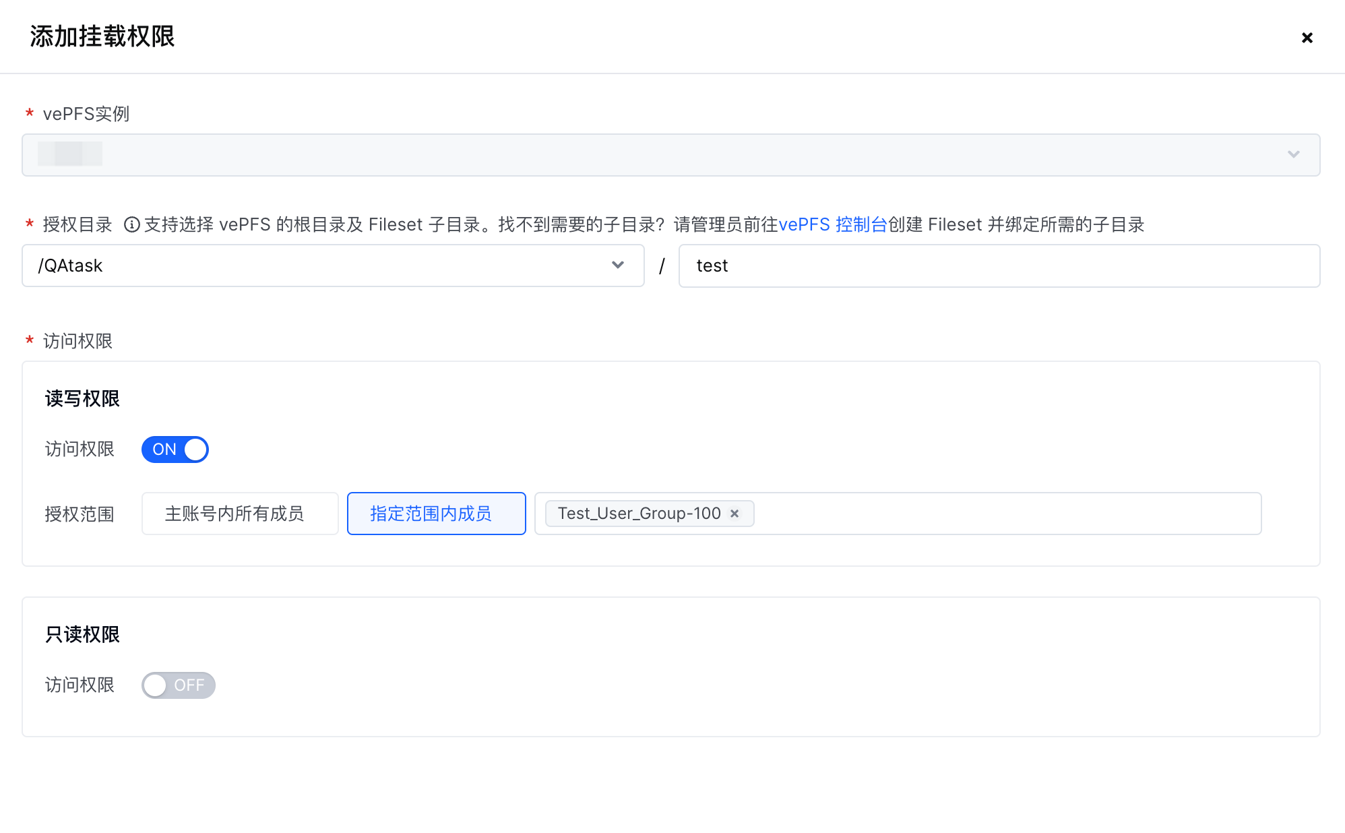
Task: Click the vePFS实例 field label
Action: pyautogui.click(x=86, y=114)
